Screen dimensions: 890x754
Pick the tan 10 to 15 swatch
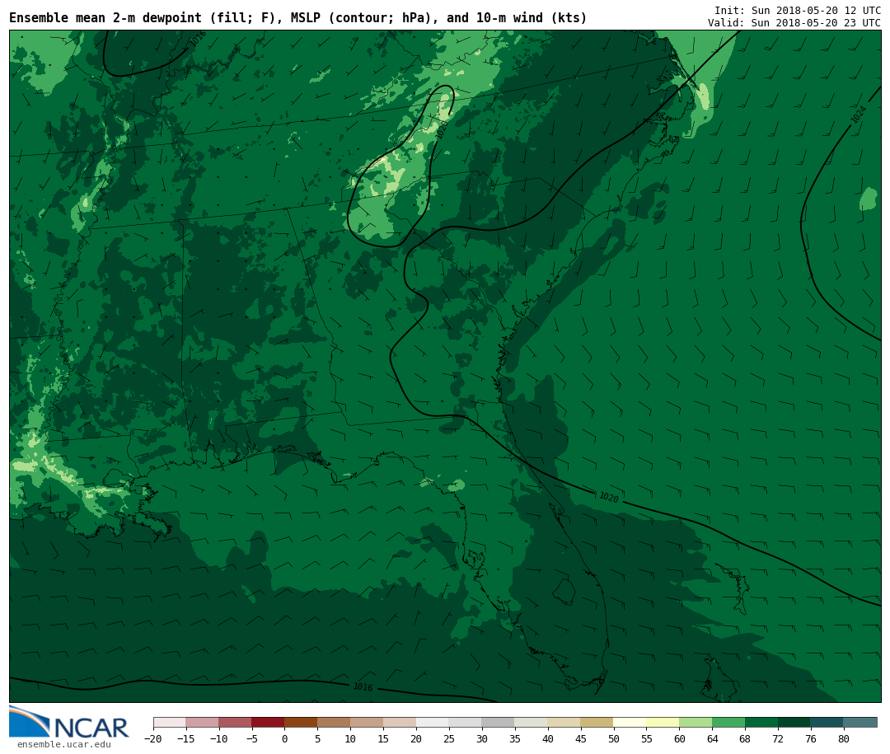[367, 722]
